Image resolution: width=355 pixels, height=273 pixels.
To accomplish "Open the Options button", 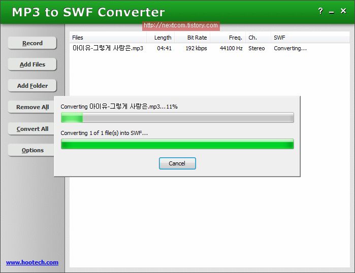I will (x=31, y=150).
